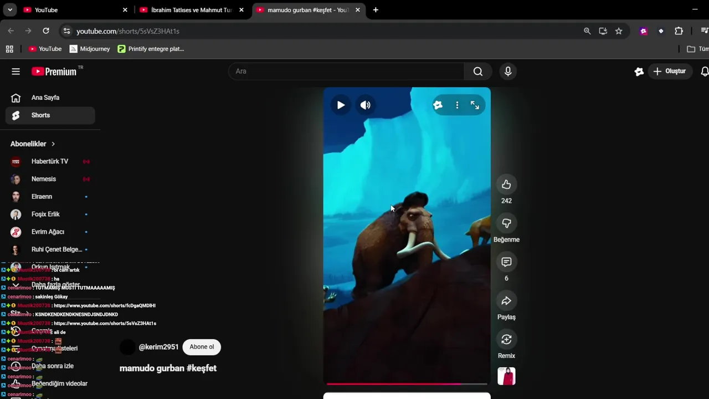Open the Elraenn channel subscription
709x399 pixels.
[50, 197]
